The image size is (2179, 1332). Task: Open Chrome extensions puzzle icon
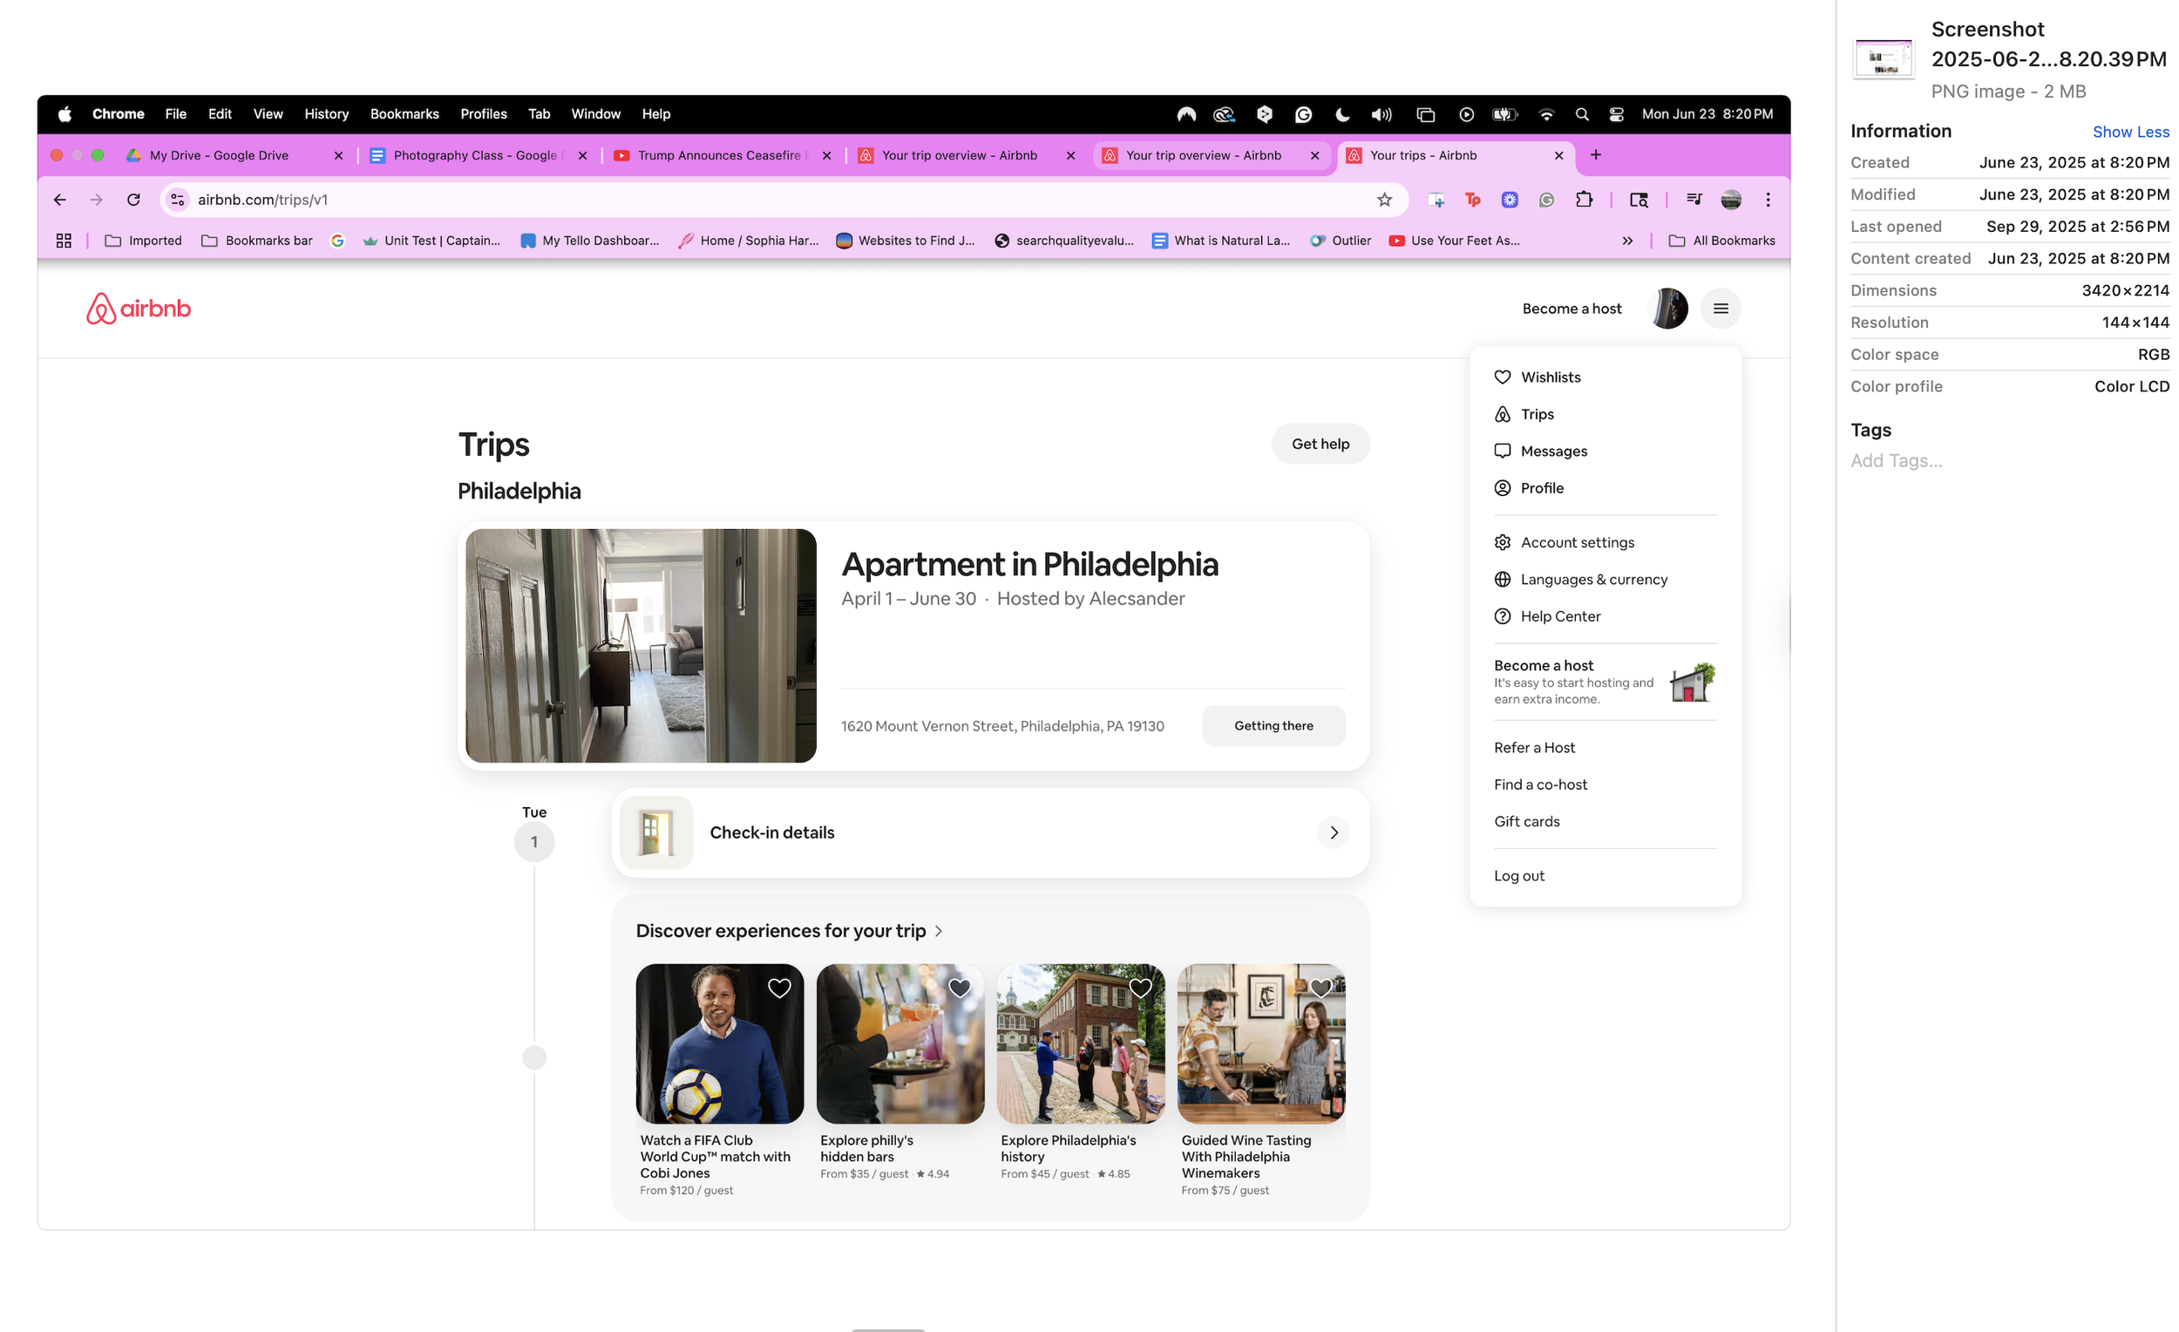click(1583, 200)
